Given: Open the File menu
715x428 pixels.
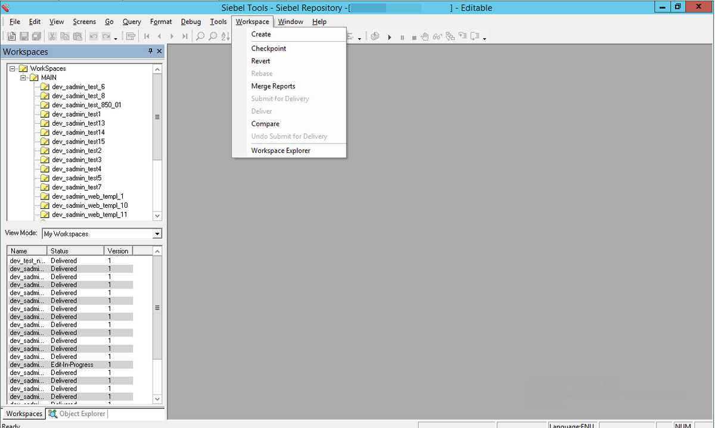Looking at the screenshot, I should [x=15, y=22].
